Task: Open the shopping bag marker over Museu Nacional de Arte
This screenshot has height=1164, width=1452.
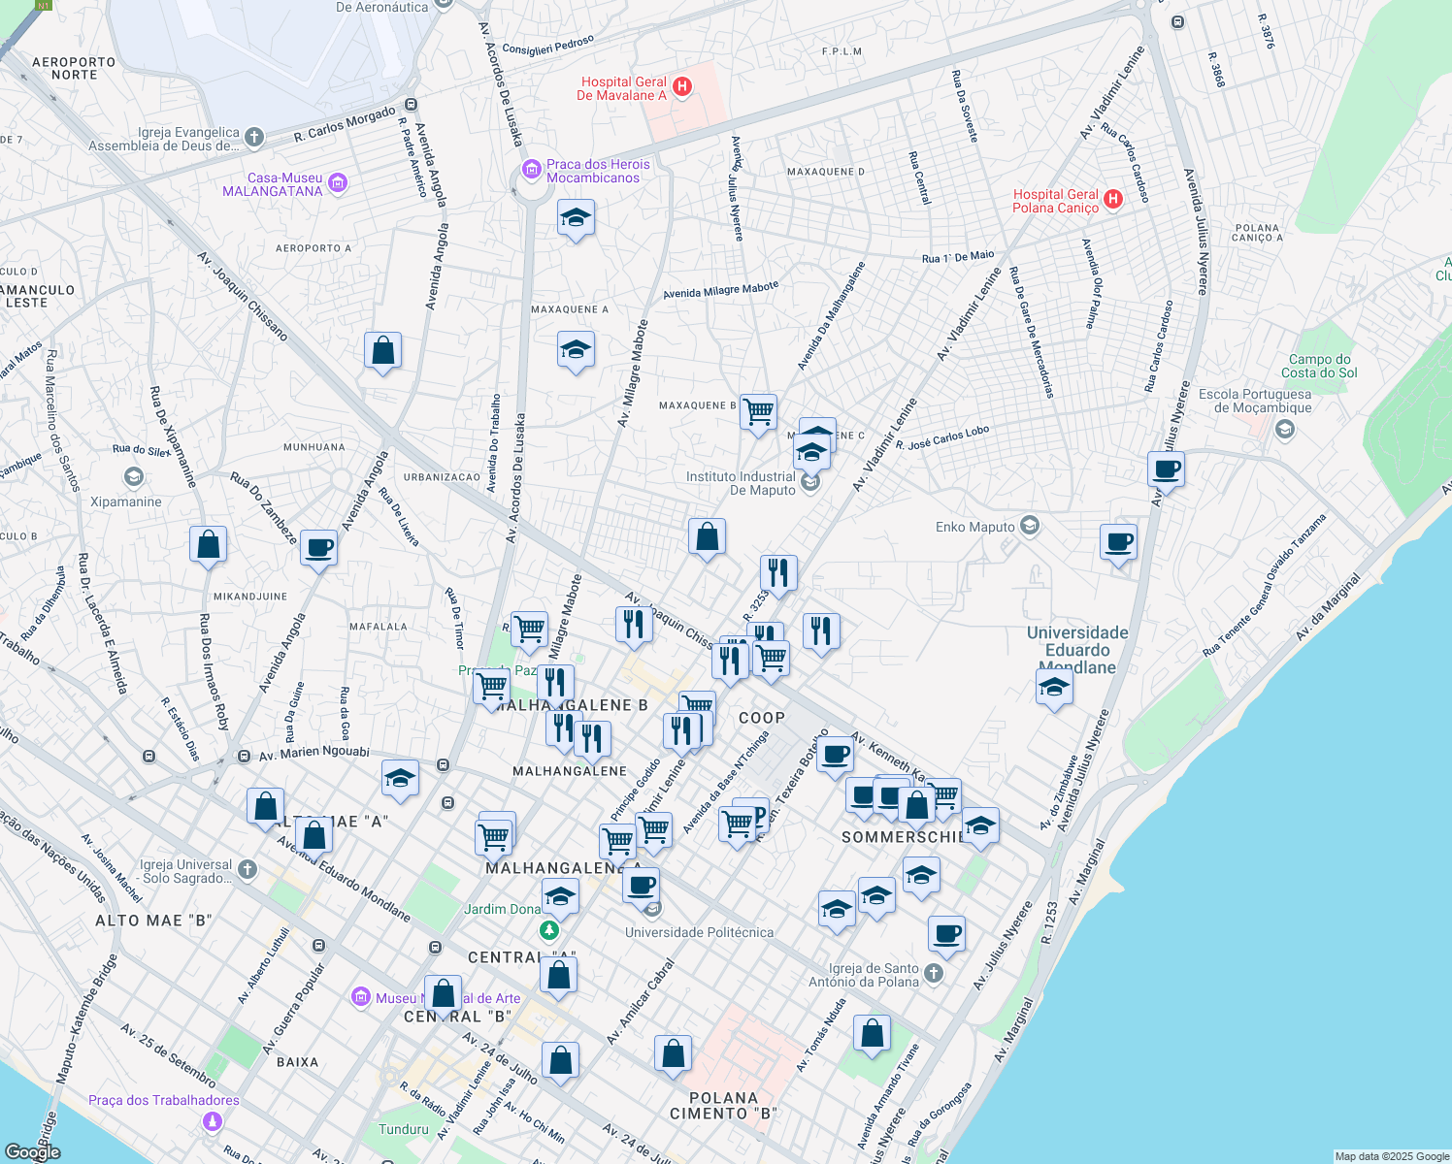Action: 443,995
